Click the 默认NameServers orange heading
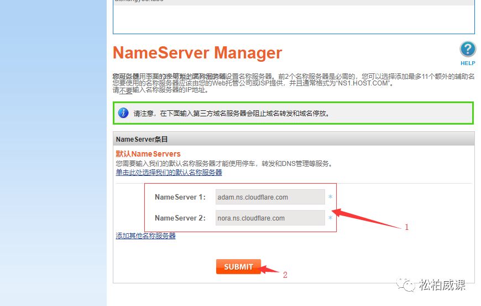 coord(148,154)
